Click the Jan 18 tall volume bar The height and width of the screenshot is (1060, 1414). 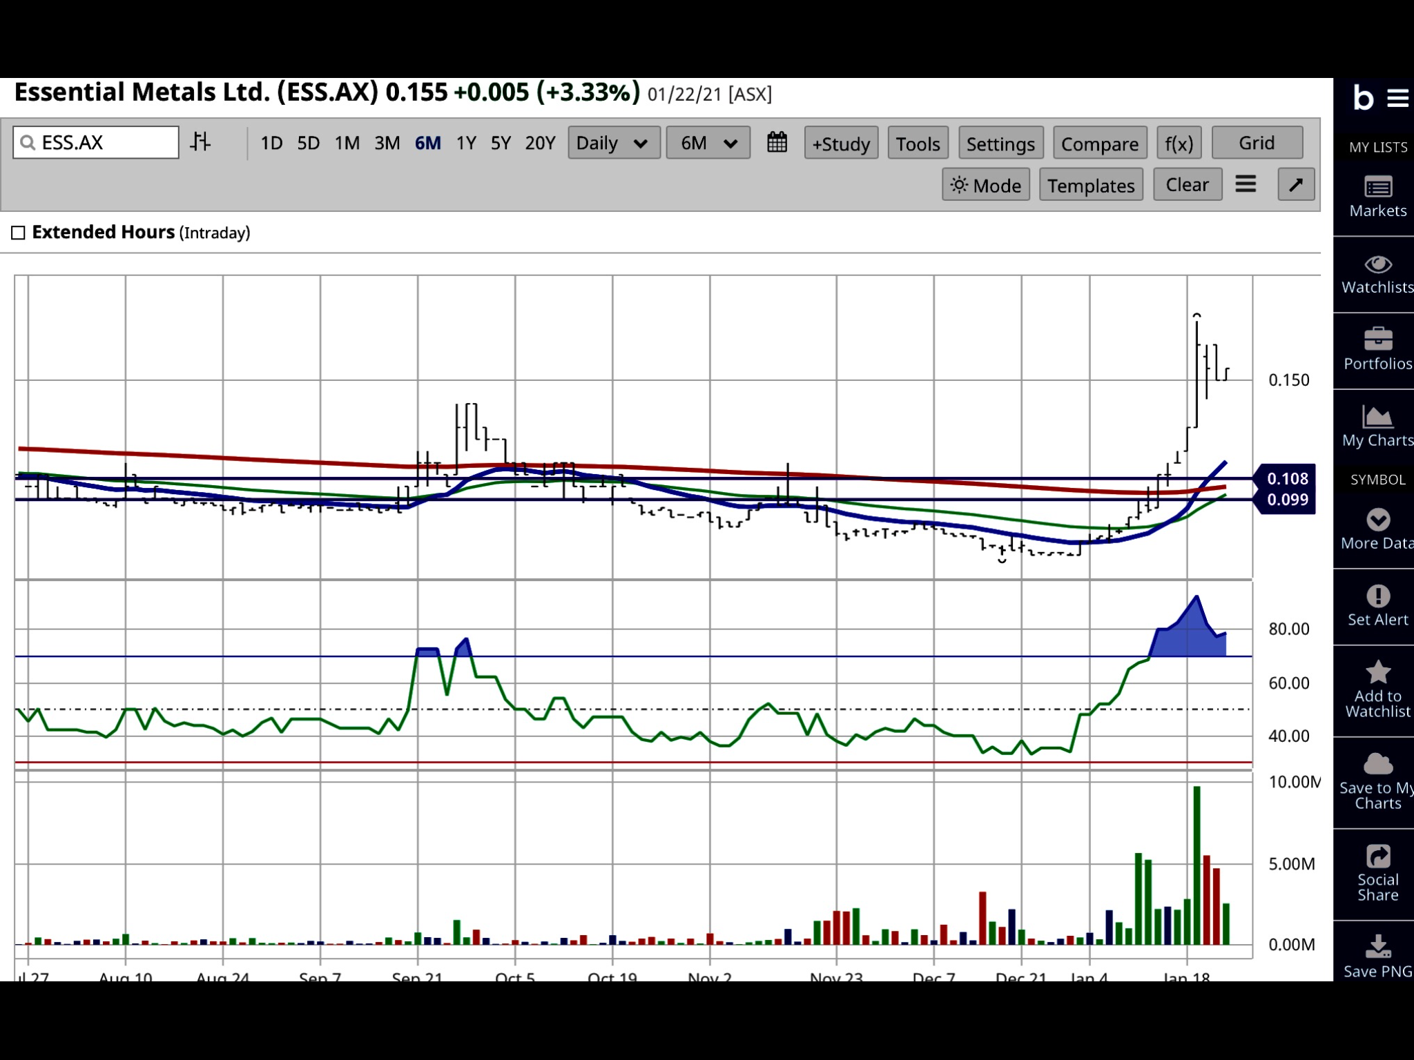tap(1197, 865)
